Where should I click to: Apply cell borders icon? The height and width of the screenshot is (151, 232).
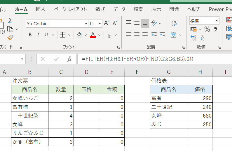click(x=62, y=35)
